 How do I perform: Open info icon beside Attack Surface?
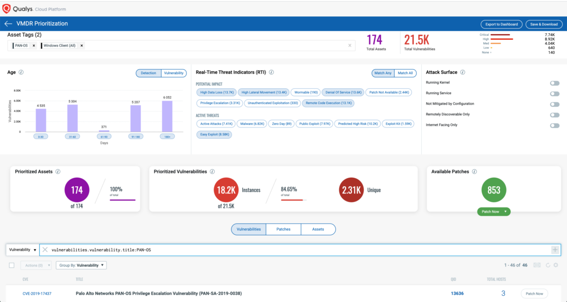tap(463, 72)
